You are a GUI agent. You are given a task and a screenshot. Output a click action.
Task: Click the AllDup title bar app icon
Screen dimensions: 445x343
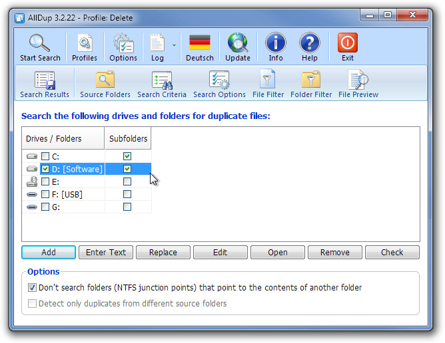tap(19, 18)
